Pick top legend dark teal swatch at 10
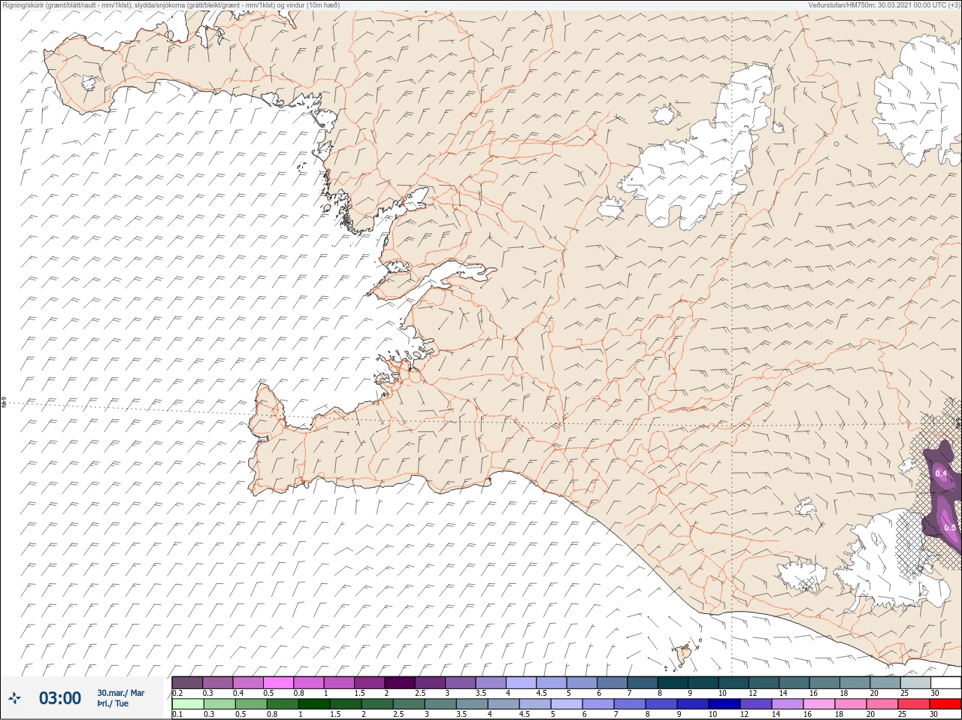 pos(734,682)
